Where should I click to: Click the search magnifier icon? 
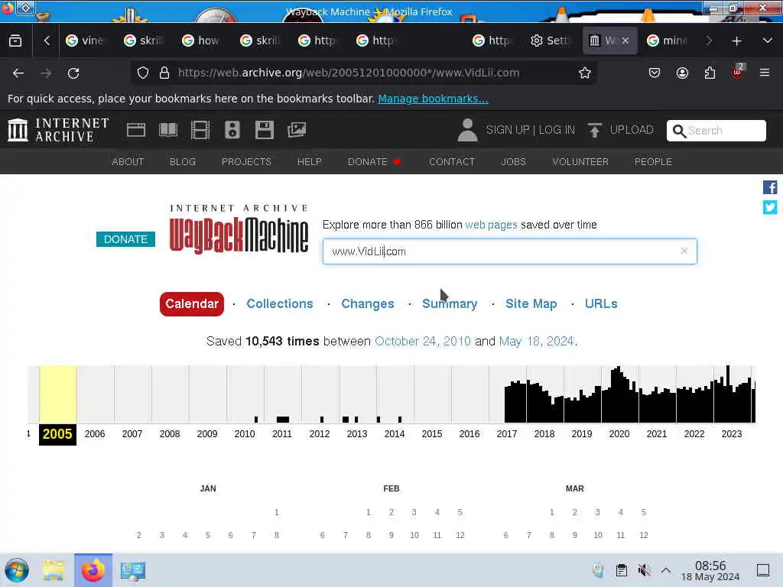679,131
